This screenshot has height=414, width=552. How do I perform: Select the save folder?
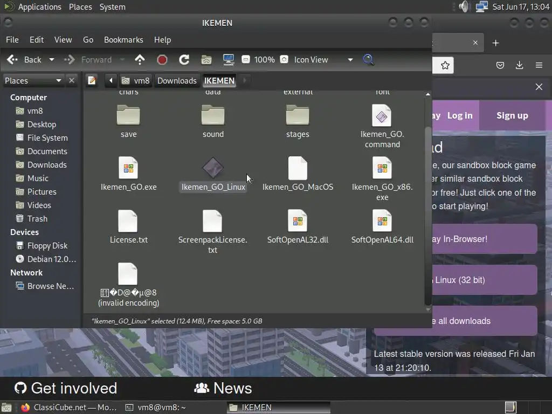(128, 121)
